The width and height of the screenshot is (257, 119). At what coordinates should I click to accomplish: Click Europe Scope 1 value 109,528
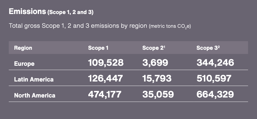pos(106,62)
